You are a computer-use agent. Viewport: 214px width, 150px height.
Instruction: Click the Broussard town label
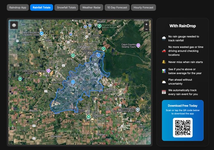(112, 89)
